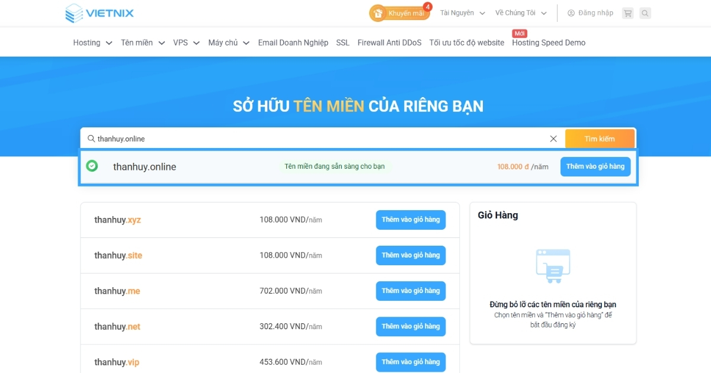Clear the search with the X icon

(553, 138)
